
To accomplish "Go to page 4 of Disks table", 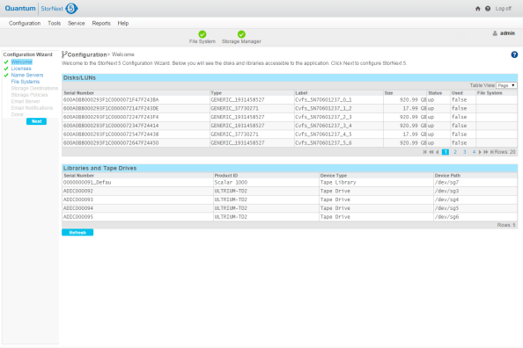I will [x=474, y=152].
